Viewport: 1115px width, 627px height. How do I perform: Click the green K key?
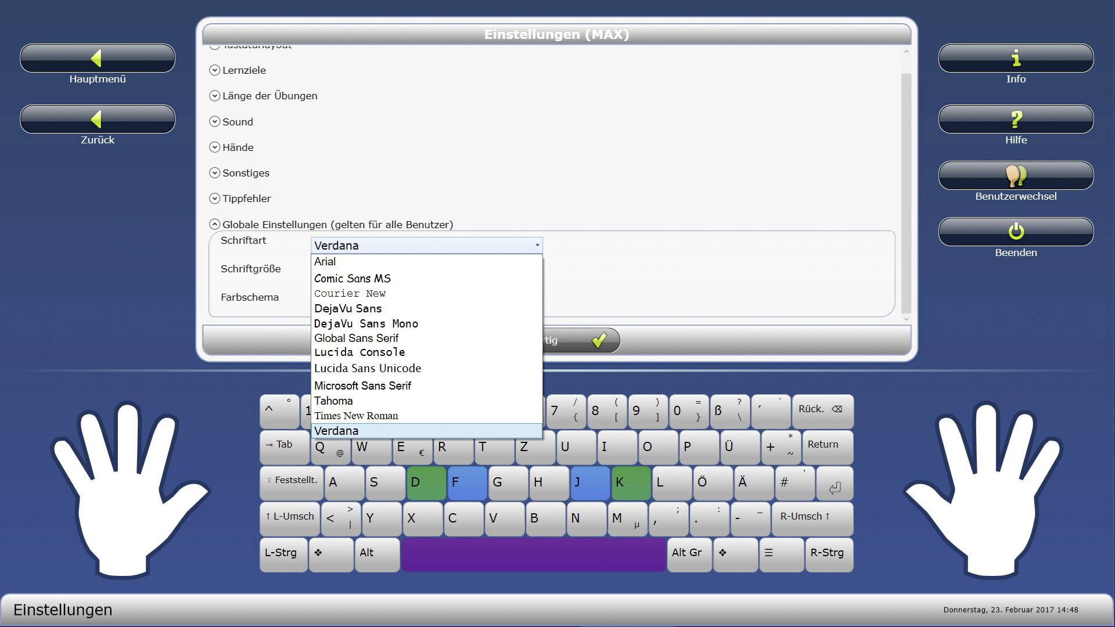(x=631, y=484)
